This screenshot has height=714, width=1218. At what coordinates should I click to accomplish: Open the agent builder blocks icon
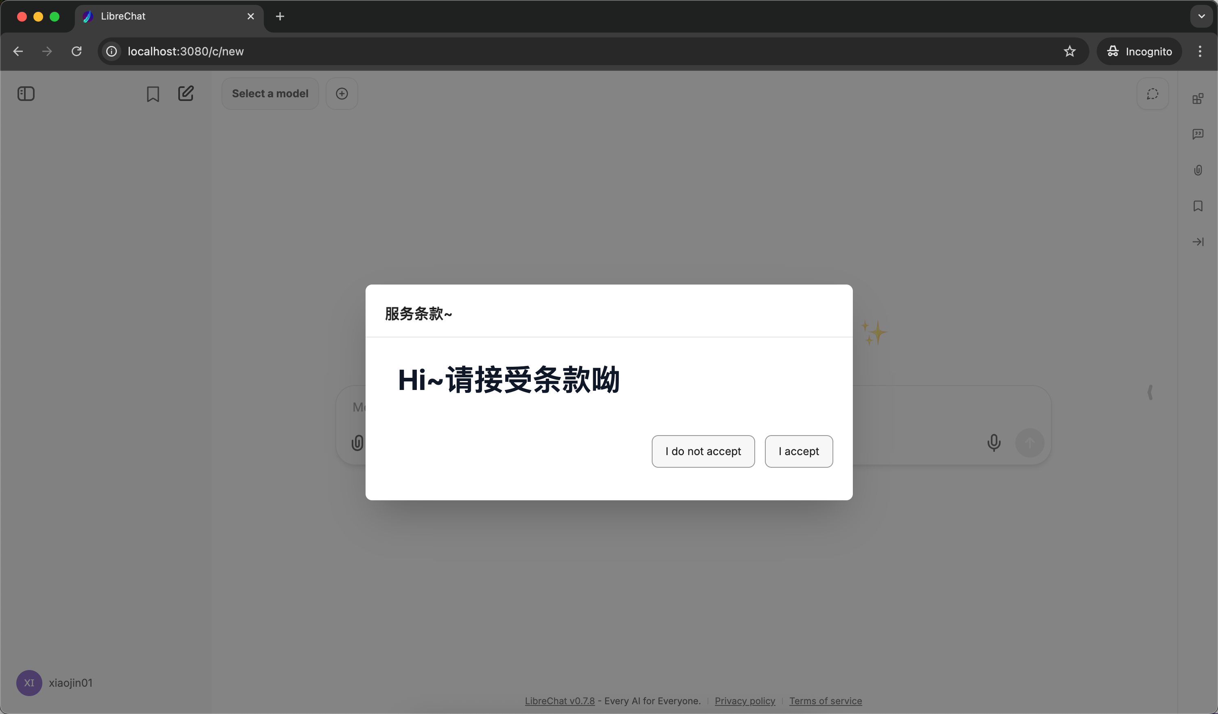tap(1198, 99)
